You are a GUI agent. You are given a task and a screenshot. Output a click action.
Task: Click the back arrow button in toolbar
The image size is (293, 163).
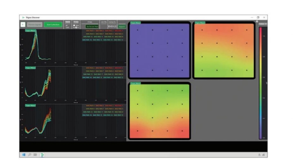(x=23, y=25)
